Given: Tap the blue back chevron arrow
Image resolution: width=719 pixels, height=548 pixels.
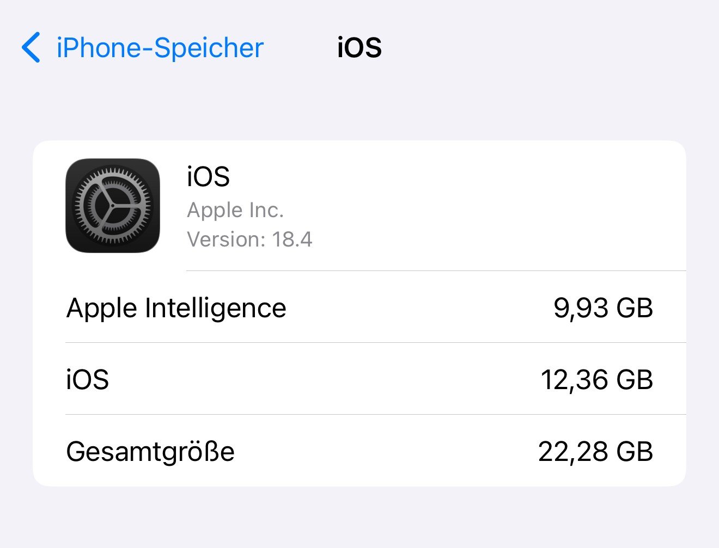Looking at the screenshot, I should pyautogui.click(x=31, y=47).
